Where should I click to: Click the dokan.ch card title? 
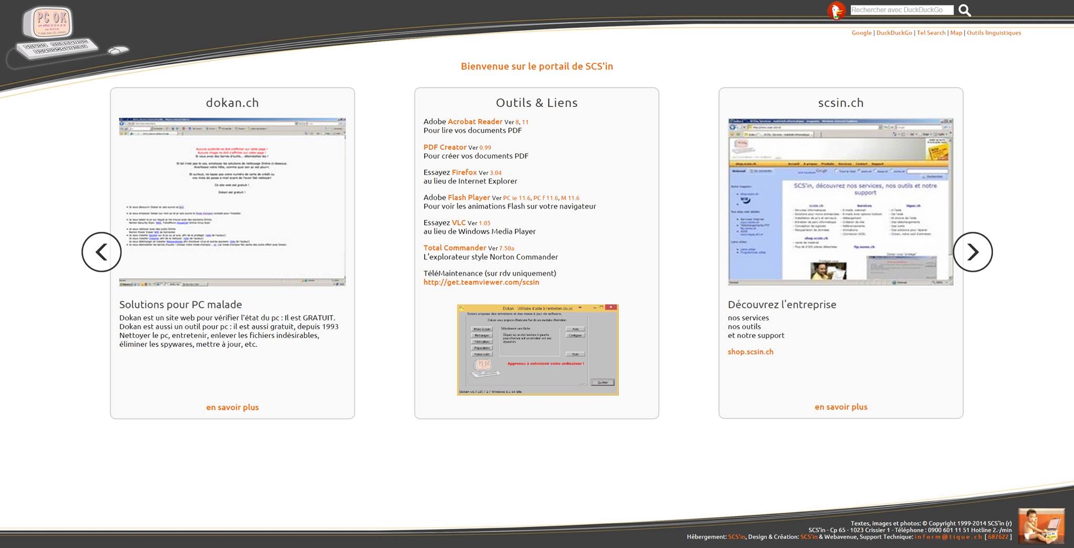click(232, 103)
